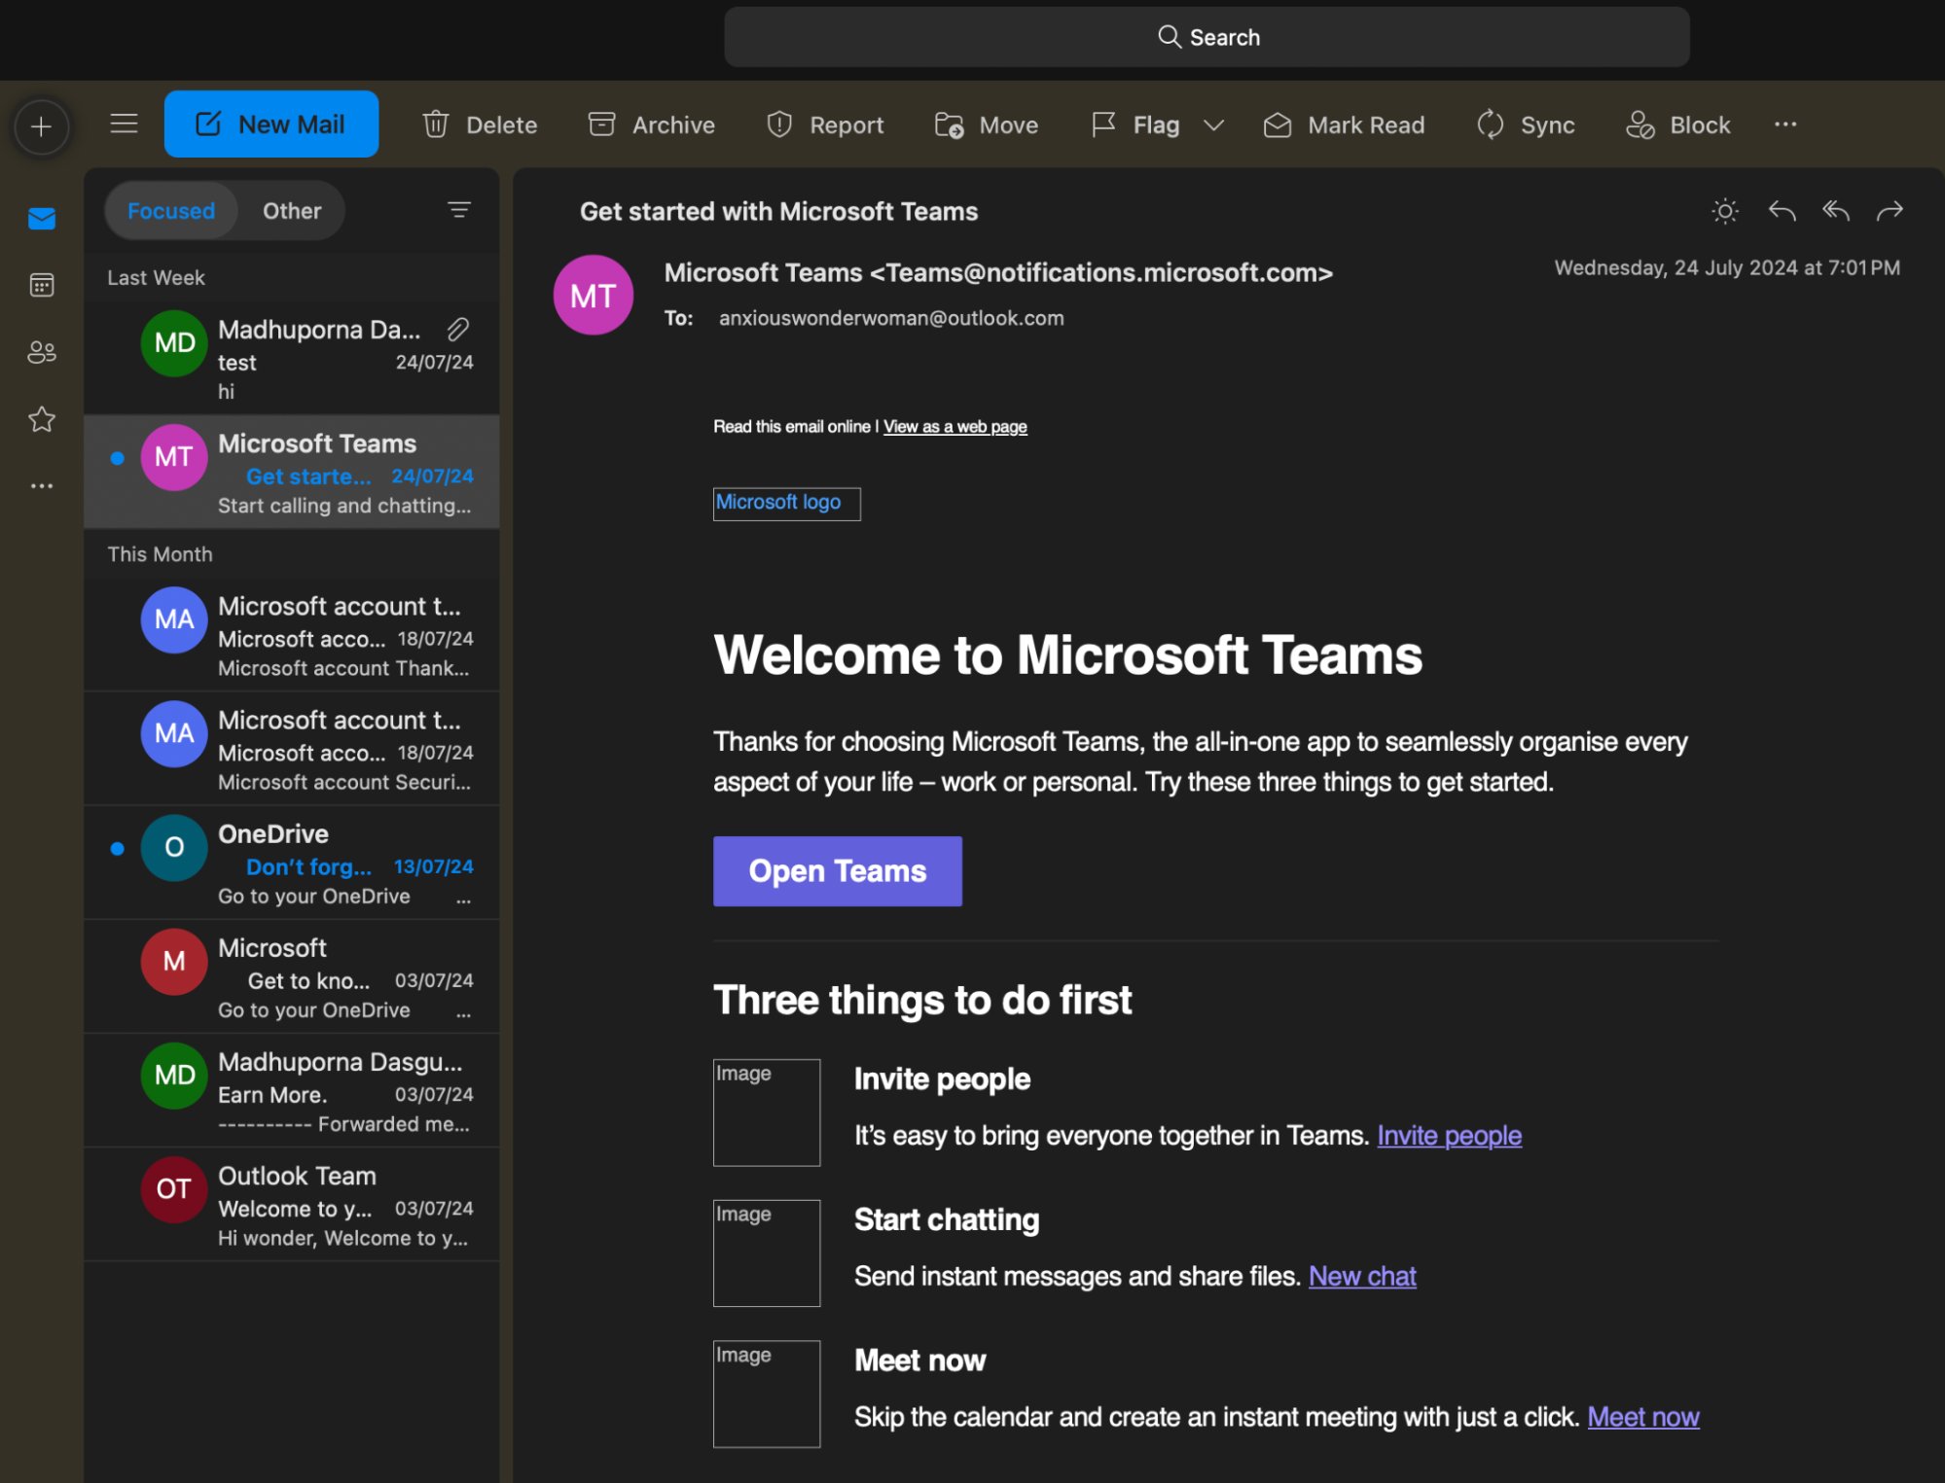The width and height of the screenshot is (1945, 1483).
Task: Mark the Teams email read via Mark Read
Action: tap(1344, 124)
